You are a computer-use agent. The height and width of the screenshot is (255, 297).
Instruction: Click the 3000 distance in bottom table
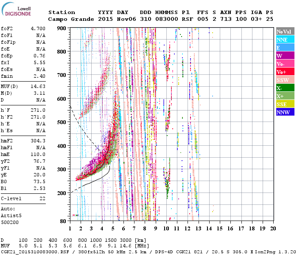pyautogui.click(x=126, y=241)
